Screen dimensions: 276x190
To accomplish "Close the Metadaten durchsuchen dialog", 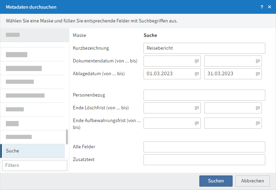I will [x=269, y=7].
